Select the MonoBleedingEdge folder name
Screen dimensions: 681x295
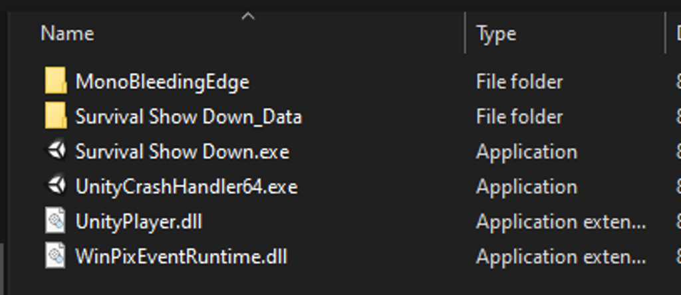pyautogui.click(x=162, y=82)
